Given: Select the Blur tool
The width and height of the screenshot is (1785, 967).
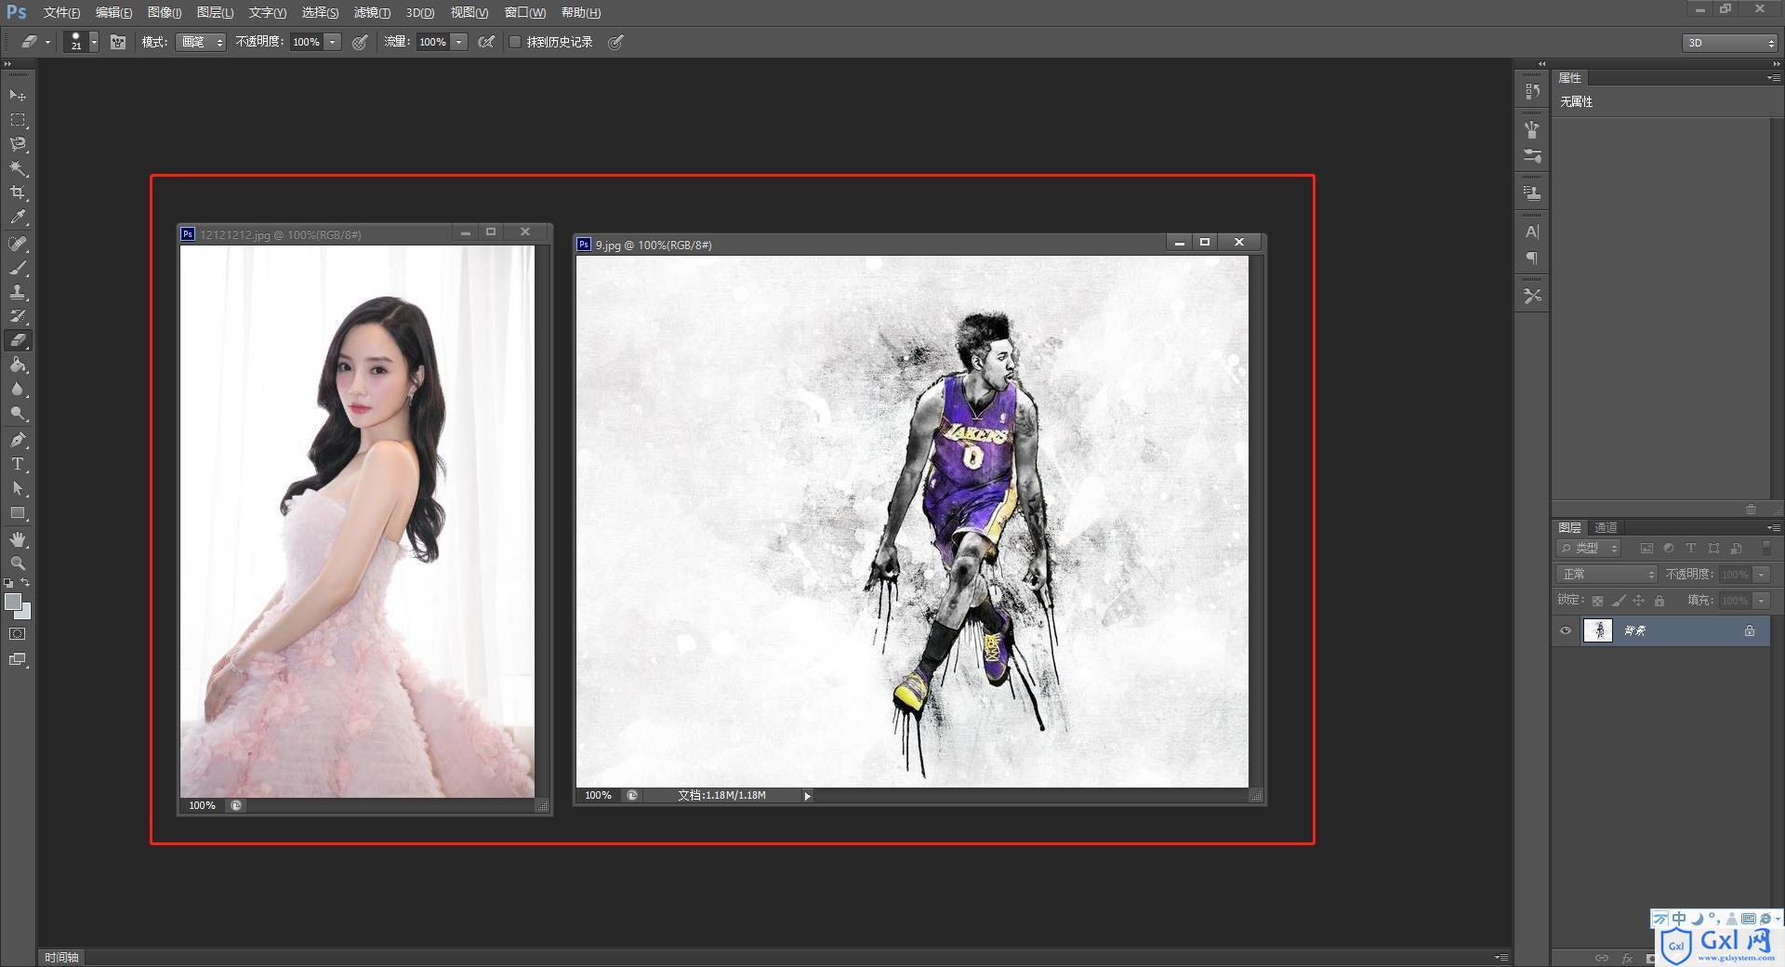Looking at the screenshot, I should [x=18, y=389].
